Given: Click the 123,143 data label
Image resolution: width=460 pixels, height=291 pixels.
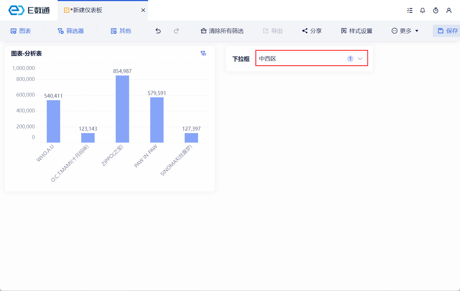Looking at the screenshot, I should click(88, 129).
